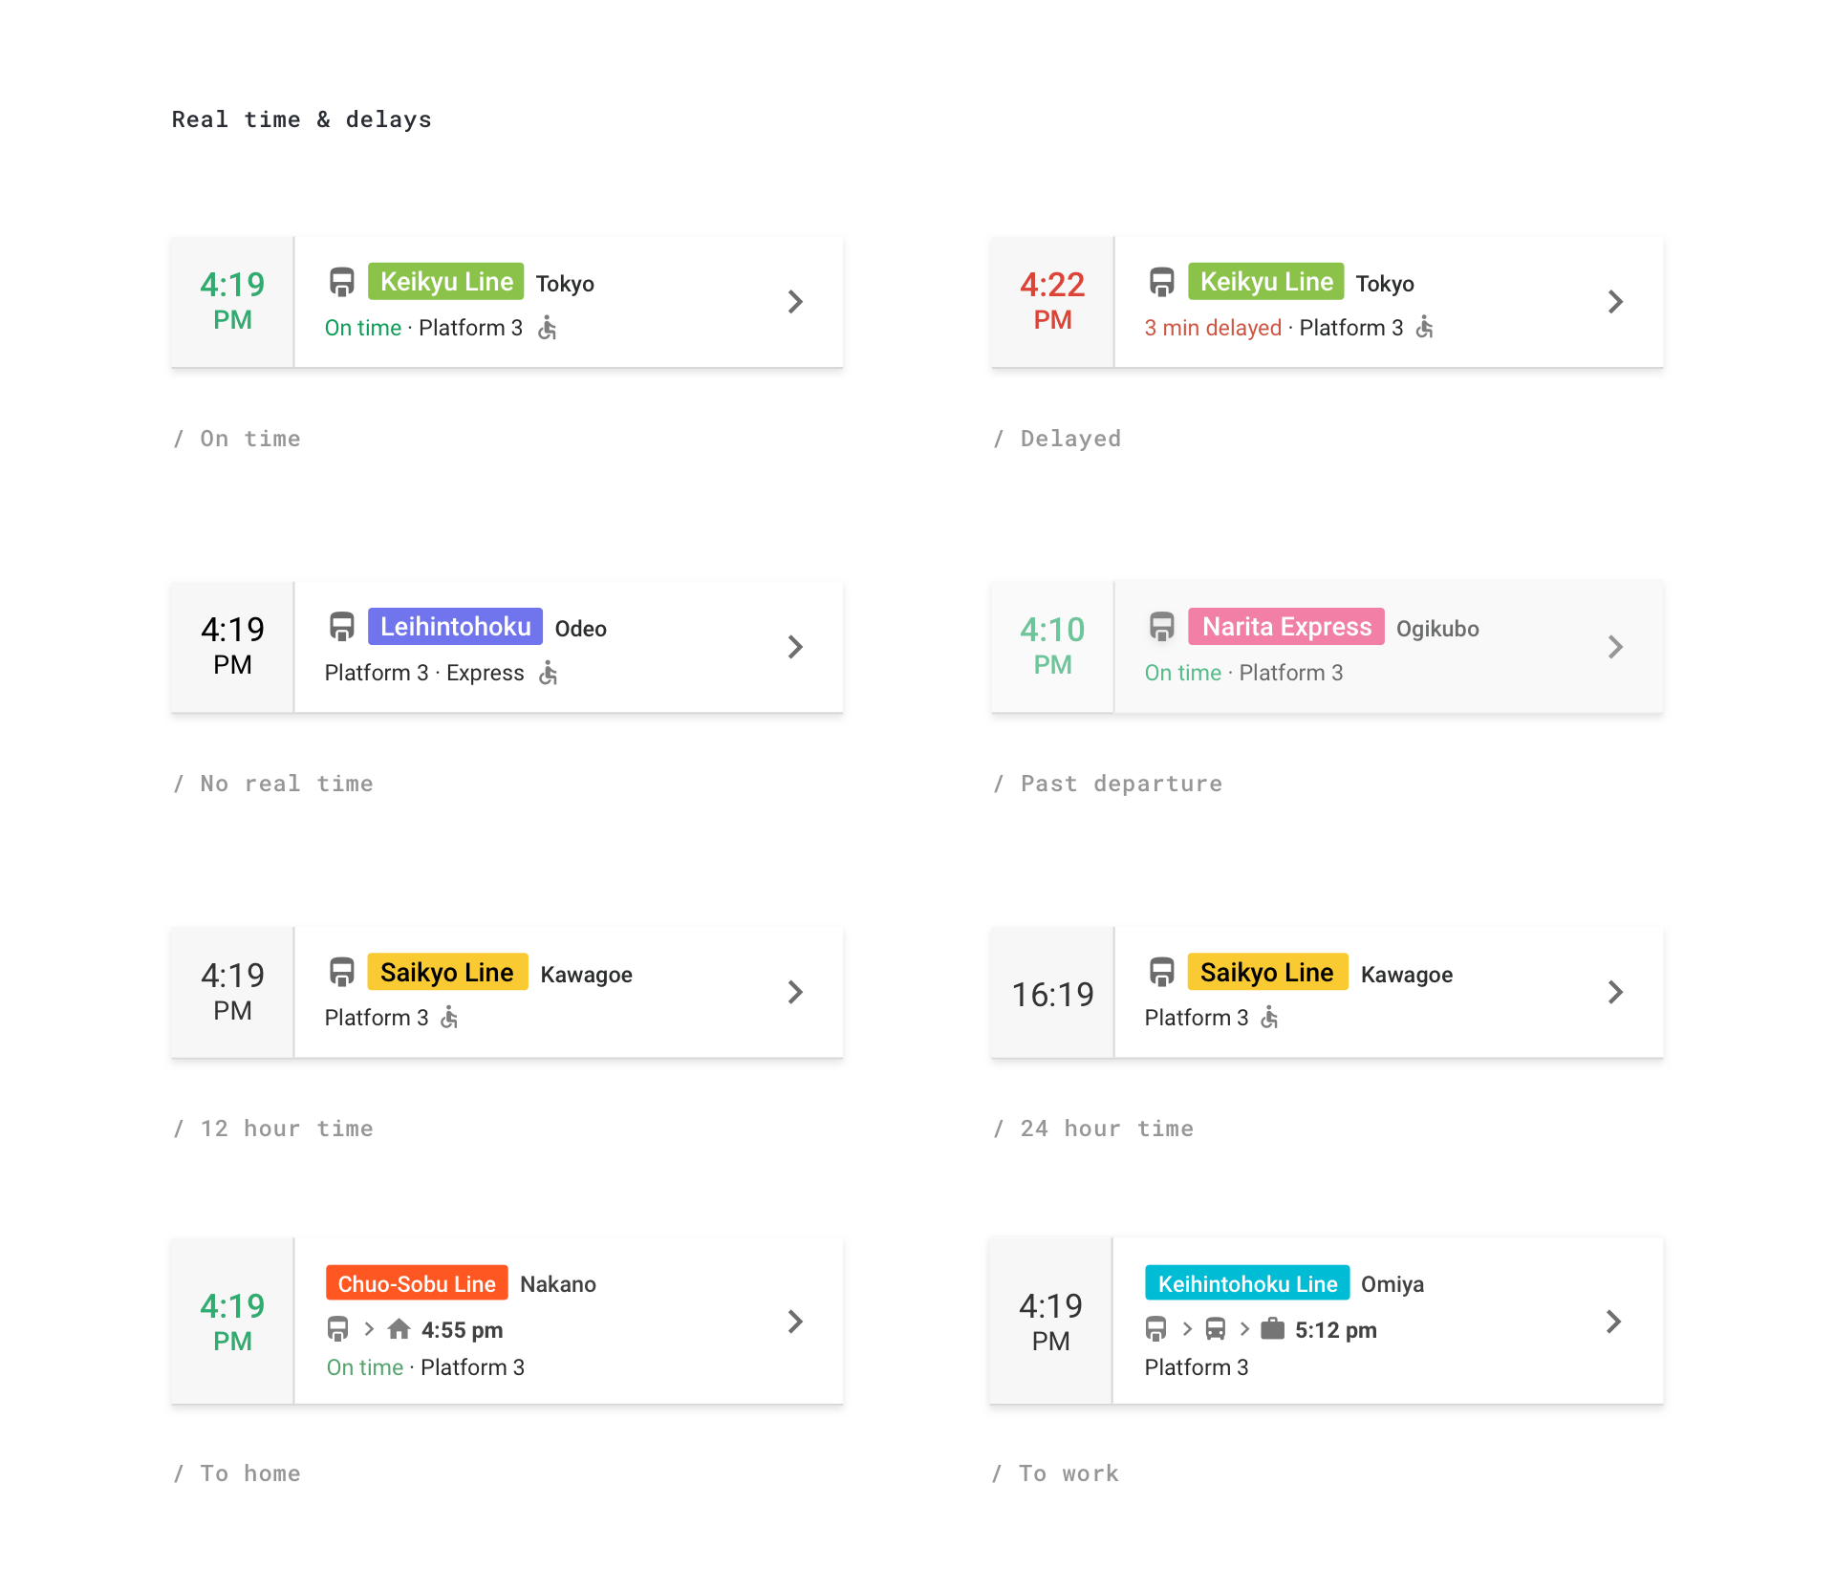The height and width of the screenshot is (1591, 1835).
Task: Click the 3 min delayed status text
Action: coord(1213,328)
